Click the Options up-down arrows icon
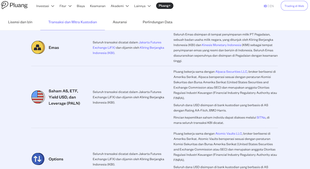 38,159
